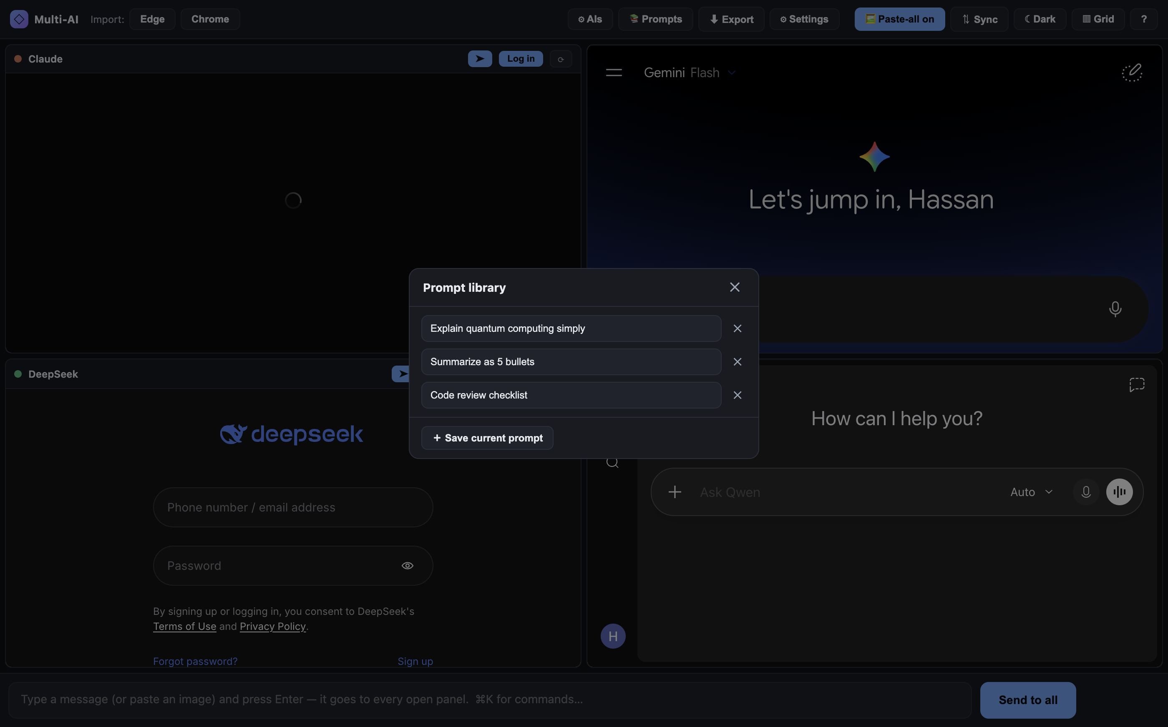
Task: Click Gemini microphone icon
Action: pyautogui.click(x=1115, y=309)
